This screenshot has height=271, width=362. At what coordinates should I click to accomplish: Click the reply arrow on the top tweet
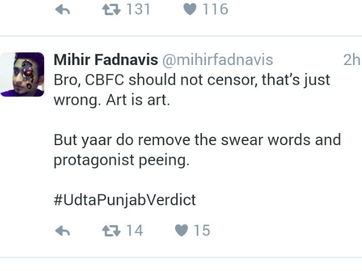coord(62,10)
